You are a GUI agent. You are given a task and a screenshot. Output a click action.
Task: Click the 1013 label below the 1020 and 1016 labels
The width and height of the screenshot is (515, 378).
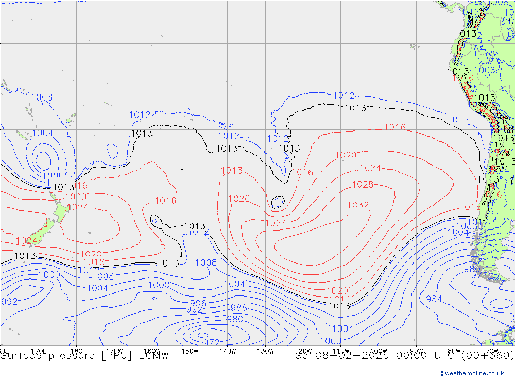[339, 306]
